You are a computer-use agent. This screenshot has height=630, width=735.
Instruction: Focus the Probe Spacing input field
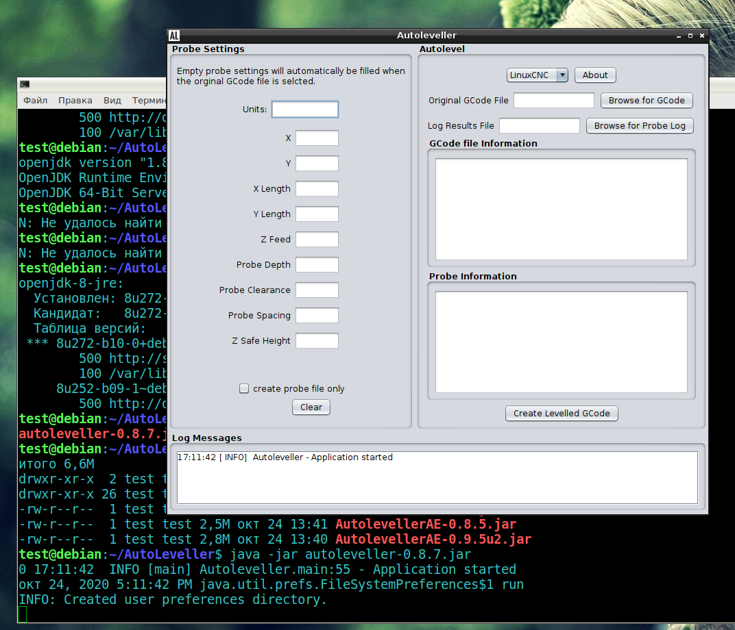coord(317,315)
